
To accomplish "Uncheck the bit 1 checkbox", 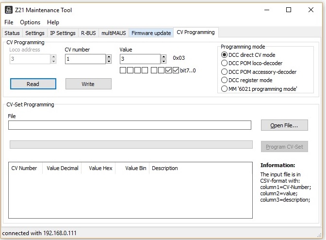I will (x=168, y=70).
